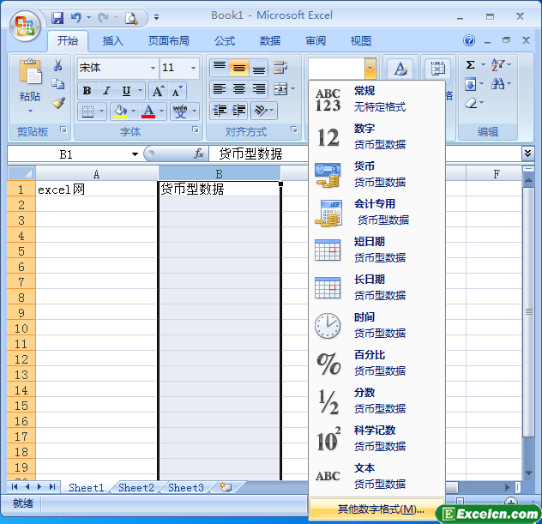The width and height of the screenshot is (542, 524).
Task: Set bottom vertical alignment
Action: click(x=259, y=68)
